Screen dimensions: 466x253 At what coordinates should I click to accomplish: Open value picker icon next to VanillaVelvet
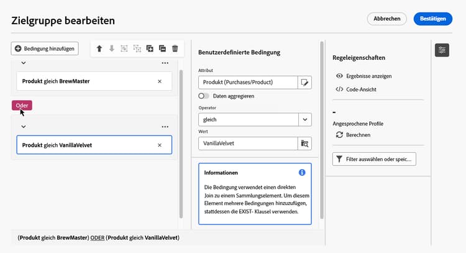pos(304,144)
